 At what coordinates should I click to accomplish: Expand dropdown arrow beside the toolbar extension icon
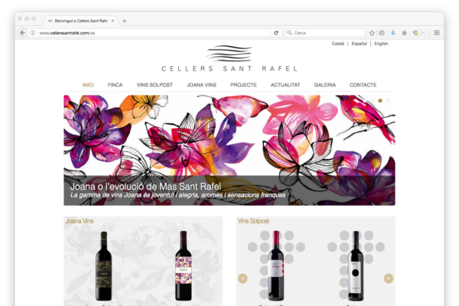click(423, 33)
